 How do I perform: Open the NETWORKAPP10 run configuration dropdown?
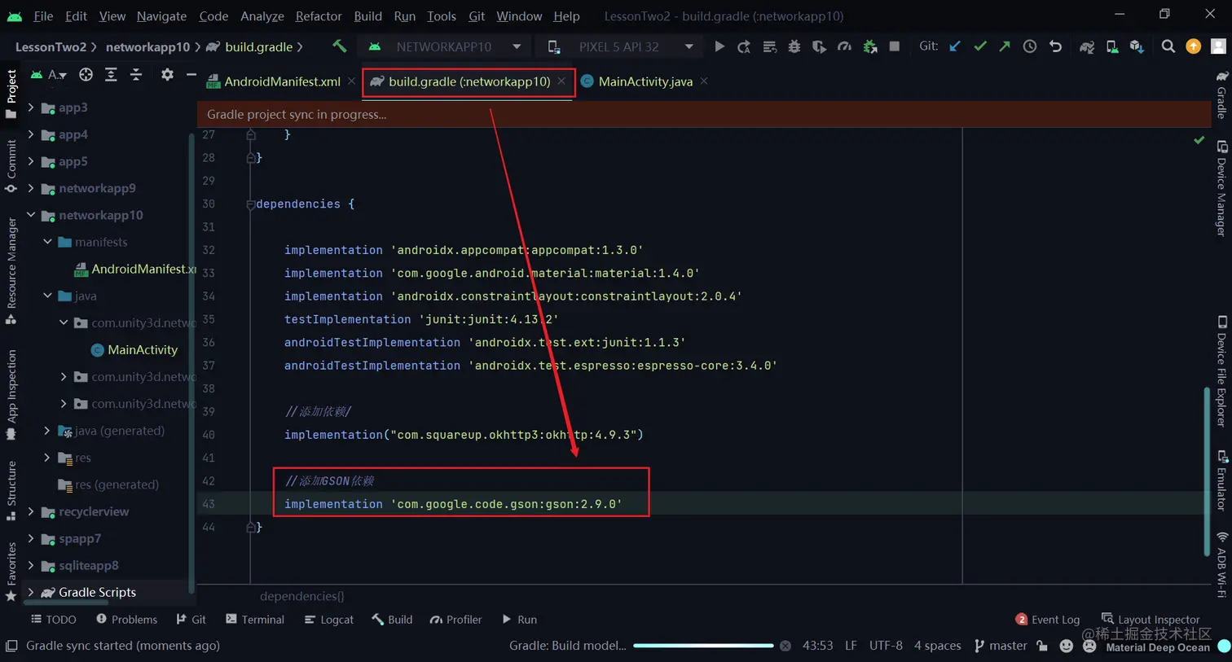pos(445,46)
